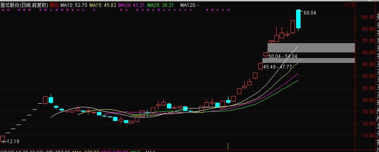This screenshot has height=152, width=379.
Task: Click the 65.00 price axis label
Action: click(x=368, y=17)
